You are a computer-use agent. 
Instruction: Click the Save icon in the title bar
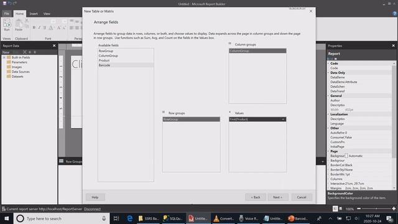click(4, 3)
